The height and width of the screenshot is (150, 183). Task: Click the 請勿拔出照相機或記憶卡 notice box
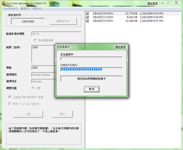(91, 79)
